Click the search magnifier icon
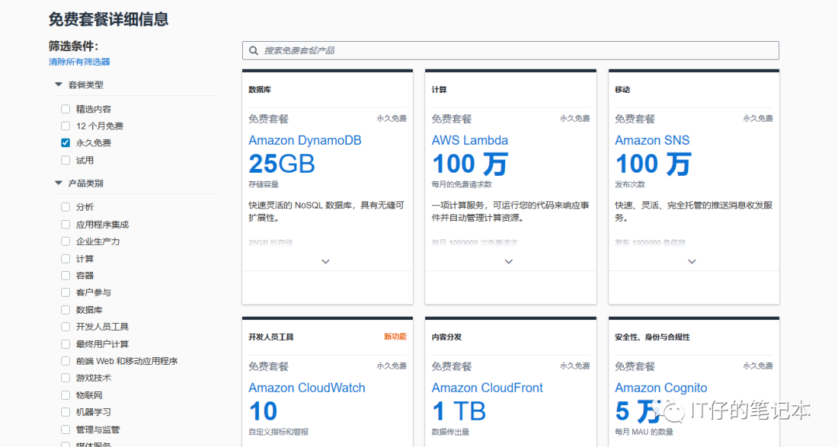This screenshot has width=838, height=447. coord(254,51)
